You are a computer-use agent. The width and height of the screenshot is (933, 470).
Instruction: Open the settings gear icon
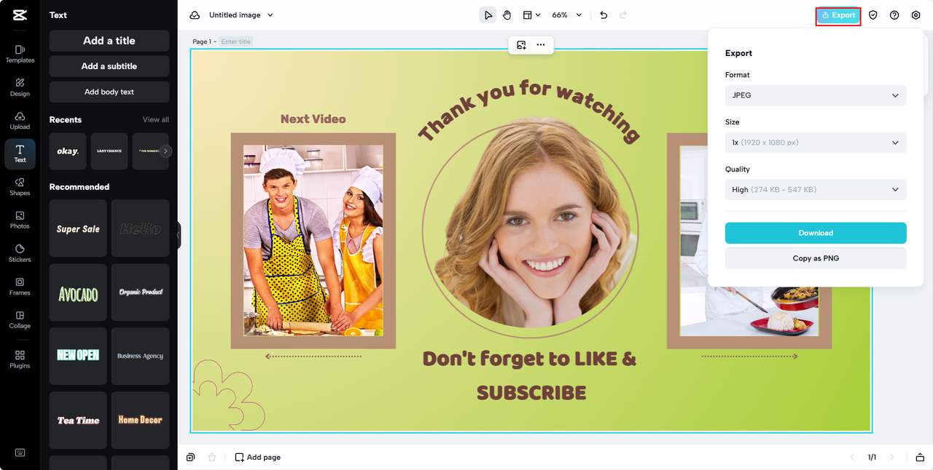pyautogui.click(x=916, y=15)
